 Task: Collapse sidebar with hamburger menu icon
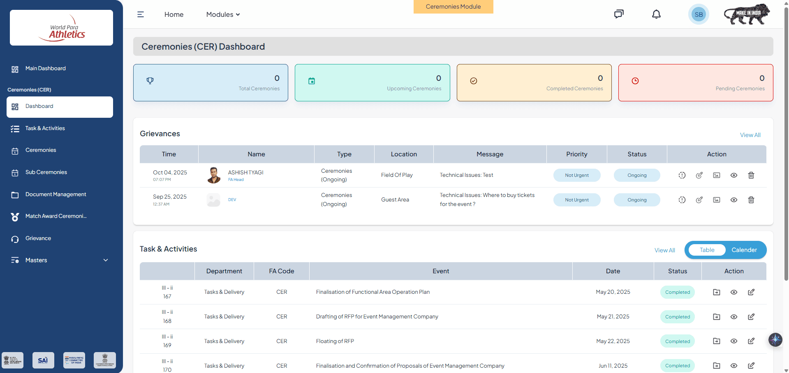point(141,14)
